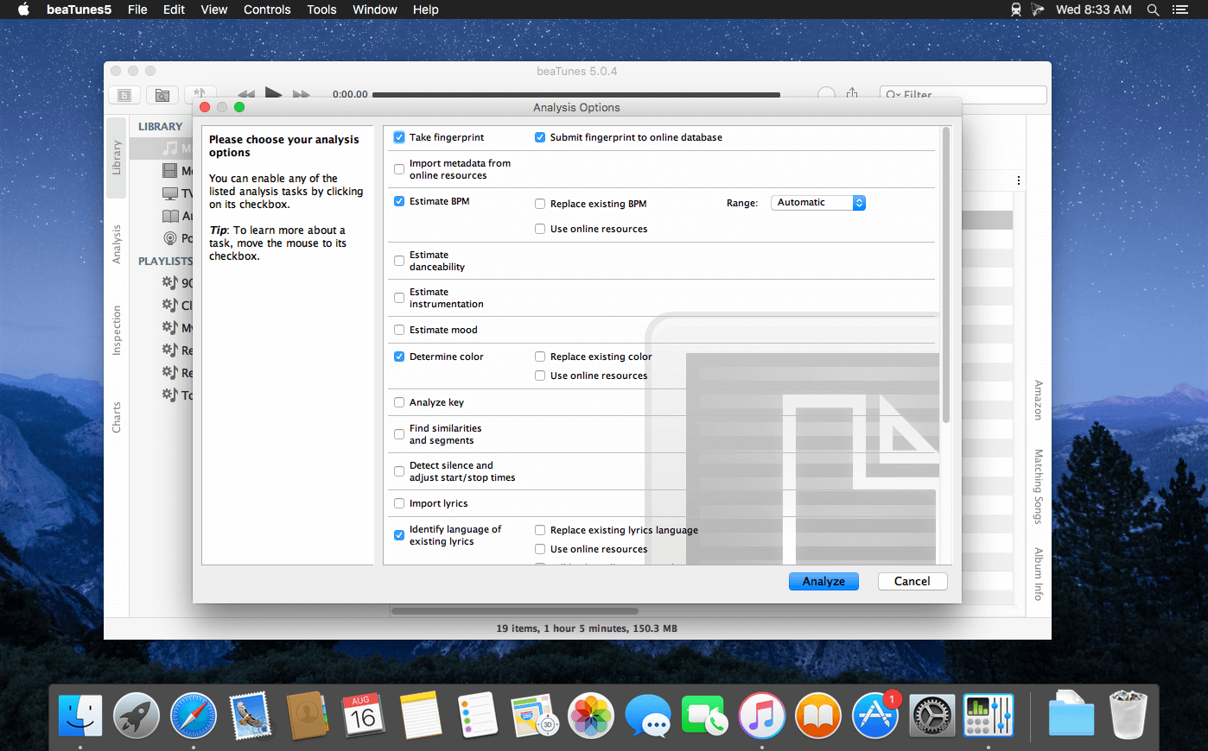The image size is (1208, 751).
Task: Click the Spotlight search magnifier icon
Action: pos(1153,9)
